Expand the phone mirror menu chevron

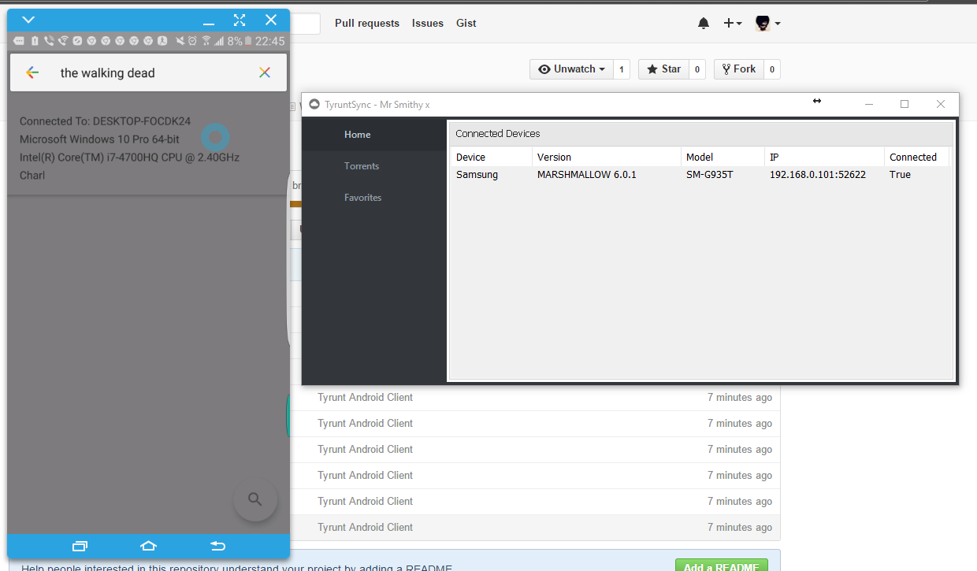pyautogui.click(x=28, y=20)
